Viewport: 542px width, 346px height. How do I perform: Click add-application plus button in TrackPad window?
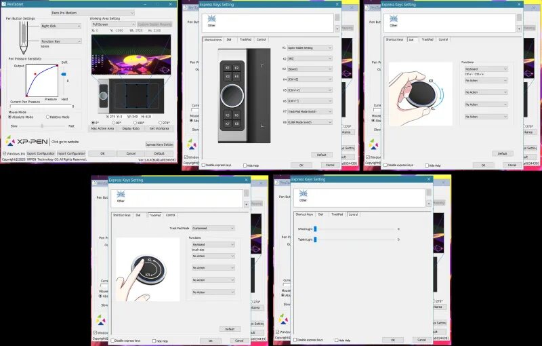(x=246, y=204)
